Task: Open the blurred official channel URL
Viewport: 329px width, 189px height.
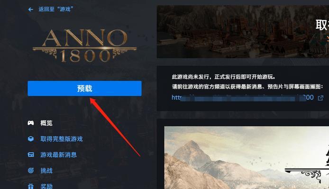Action: pos(243,97)
